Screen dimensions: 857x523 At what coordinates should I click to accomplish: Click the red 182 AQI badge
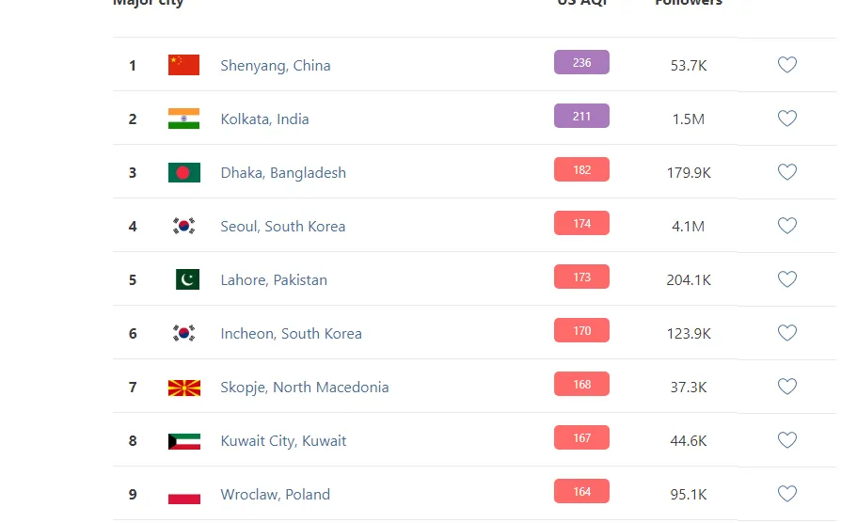(x=581, y=169)
